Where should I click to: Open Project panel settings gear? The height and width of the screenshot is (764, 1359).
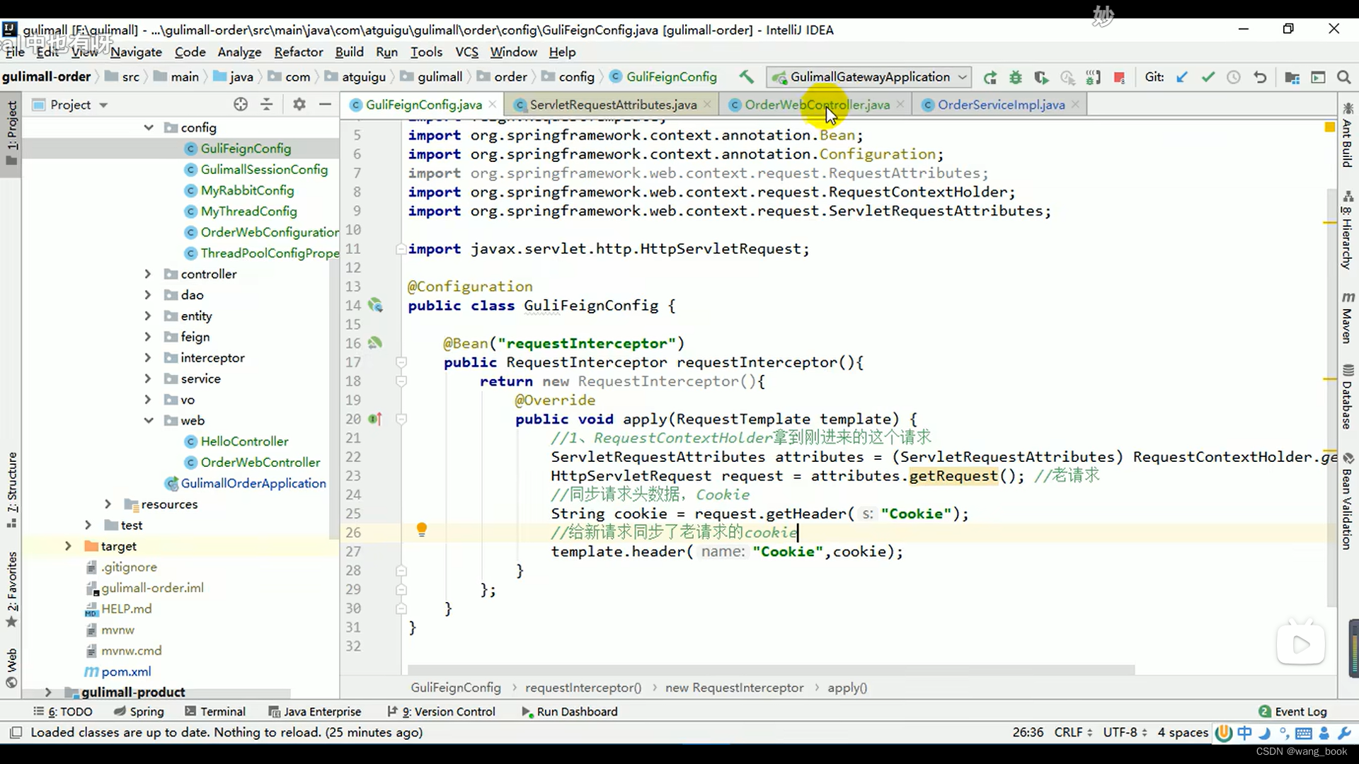(299, 105)
